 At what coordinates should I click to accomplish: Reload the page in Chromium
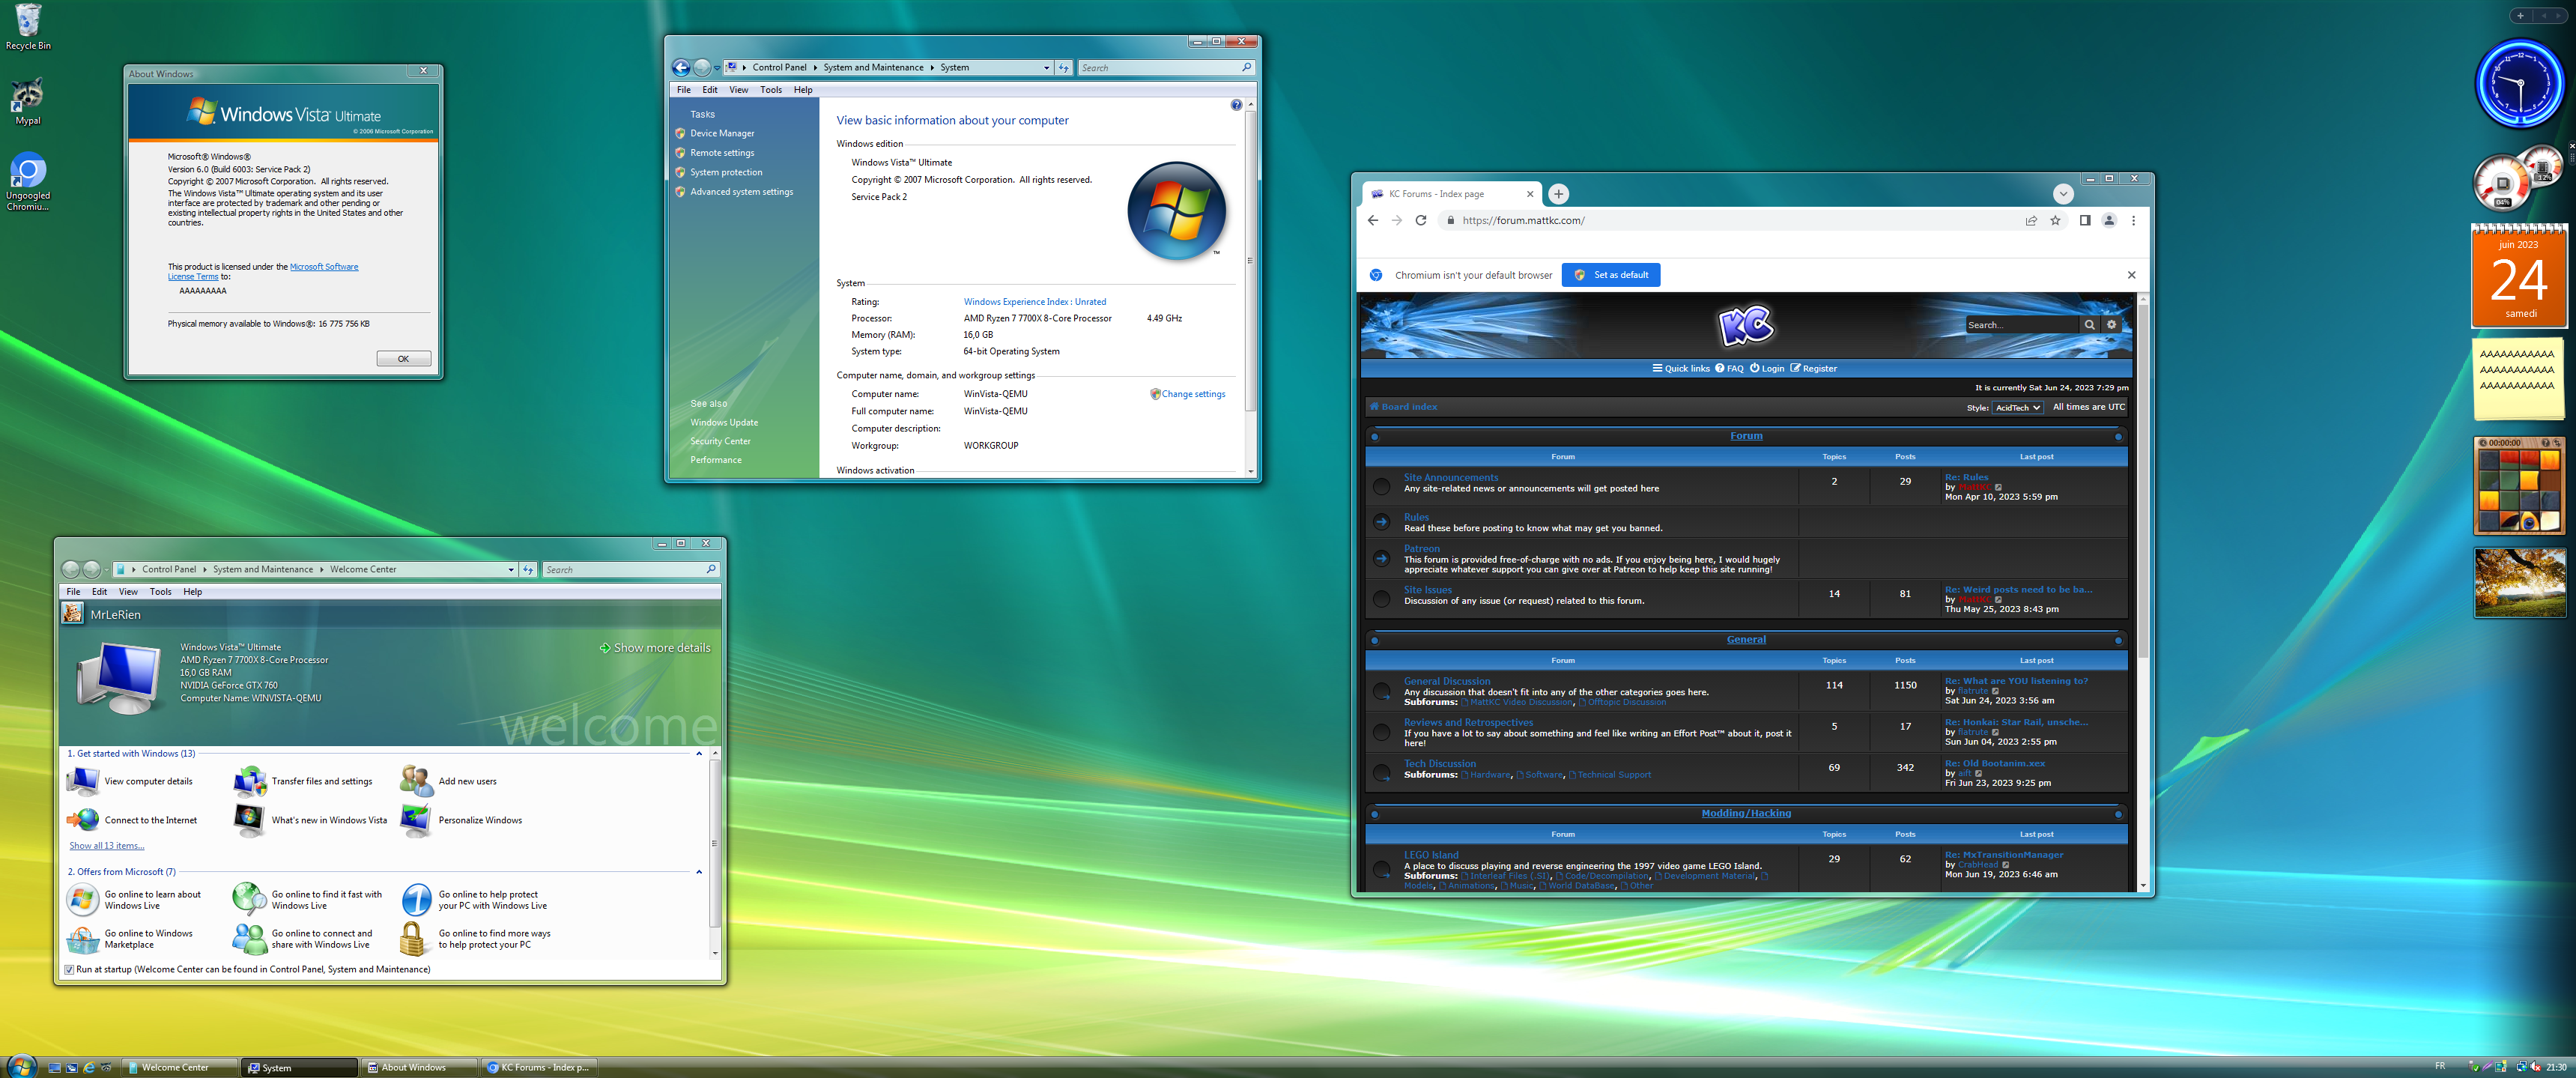coord(1420,221)
